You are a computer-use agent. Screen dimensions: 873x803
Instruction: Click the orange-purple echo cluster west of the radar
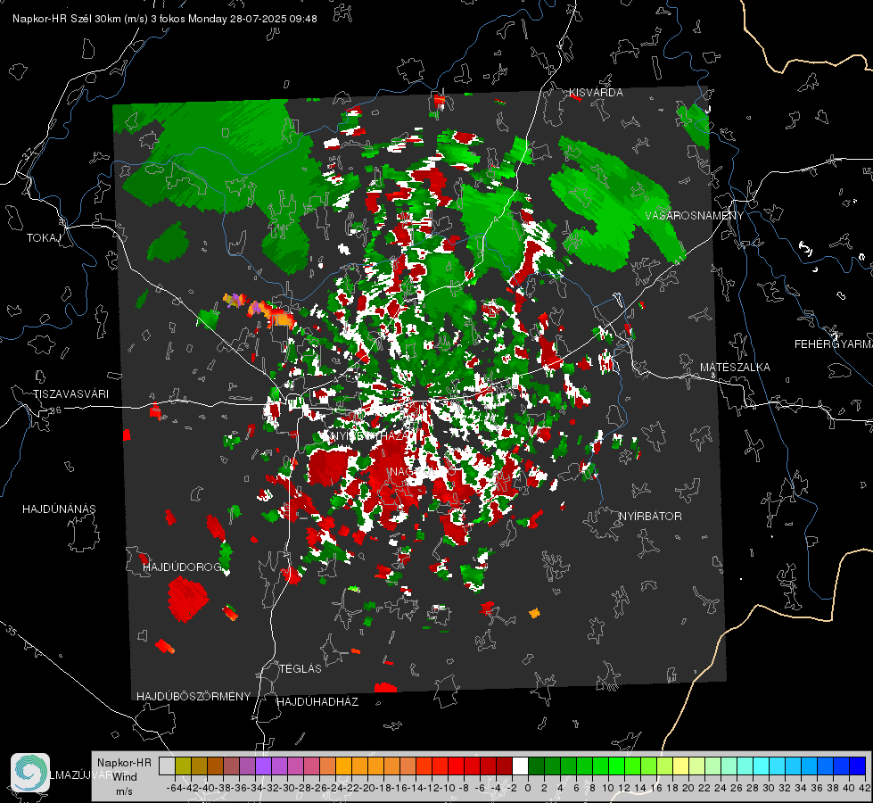pyautogui.click(x=259, y=310)
